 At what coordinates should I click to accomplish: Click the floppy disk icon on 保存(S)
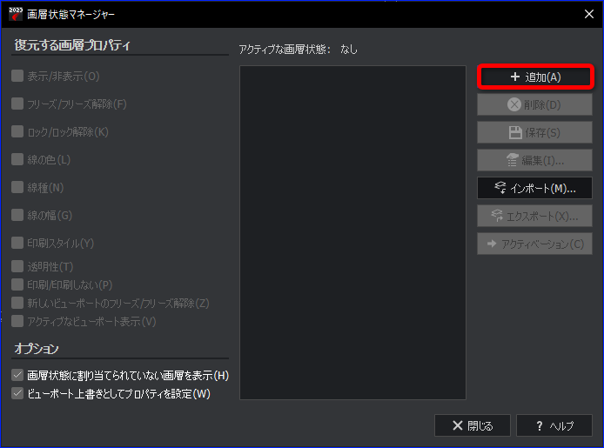coord(515,133)
